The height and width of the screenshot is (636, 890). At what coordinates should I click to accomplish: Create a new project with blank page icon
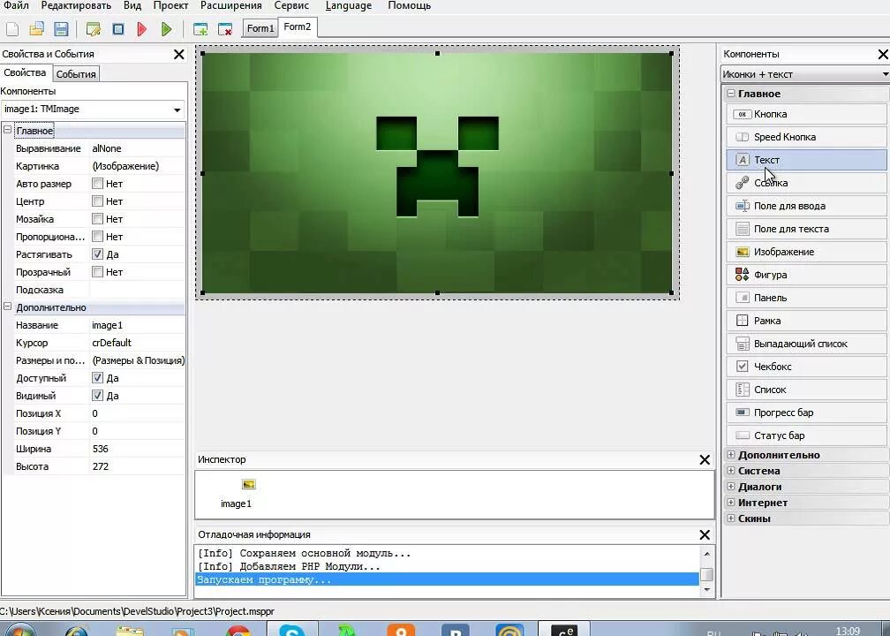tap(12, 29)
